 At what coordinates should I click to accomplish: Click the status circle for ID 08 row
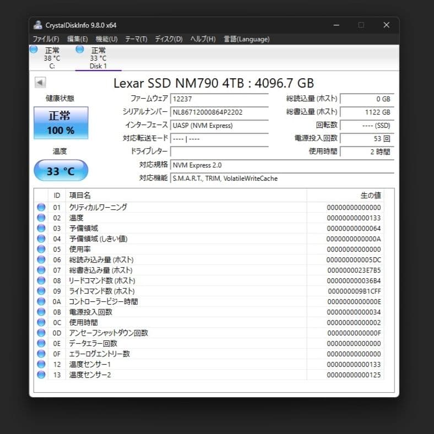[x=41, y=280]
